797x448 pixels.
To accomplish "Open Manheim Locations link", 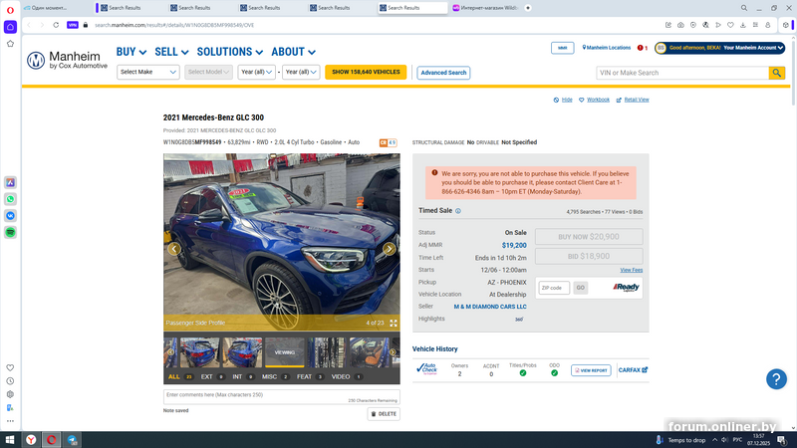I will tap(607, 48).
